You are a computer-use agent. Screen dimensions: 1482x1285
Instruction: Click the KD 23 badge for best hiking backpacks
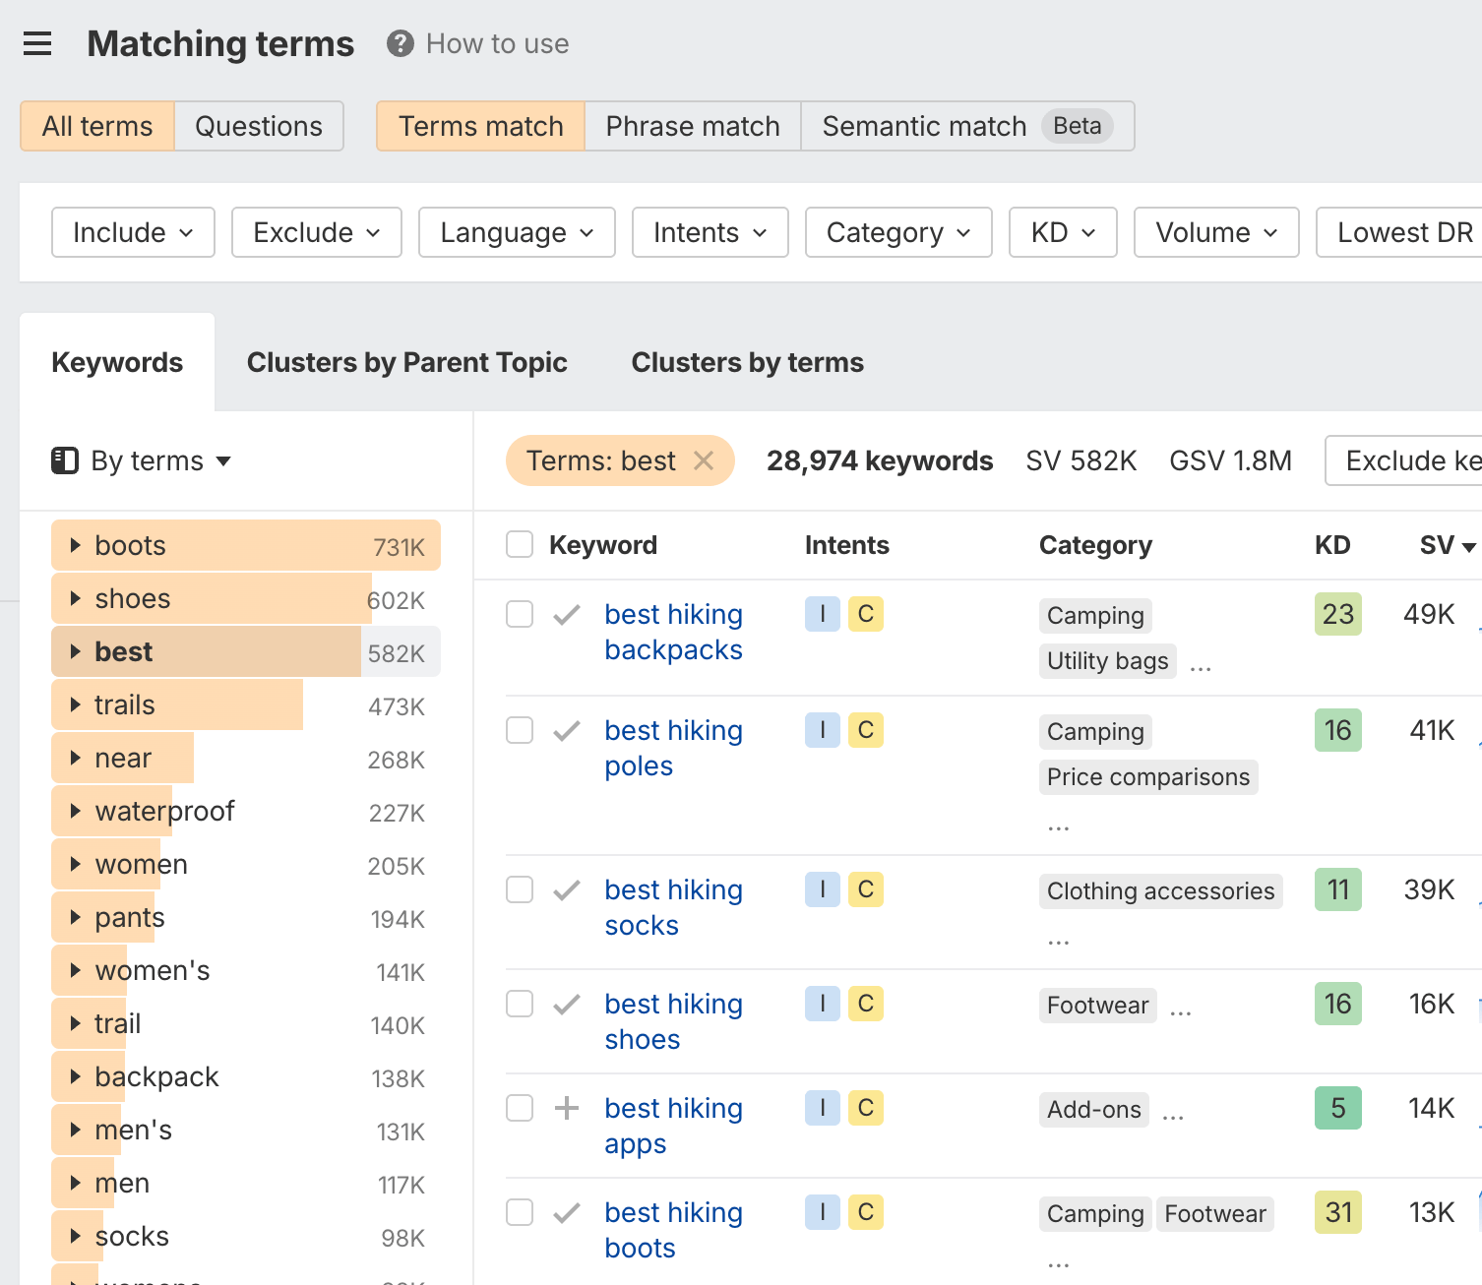coord(1338,614)
